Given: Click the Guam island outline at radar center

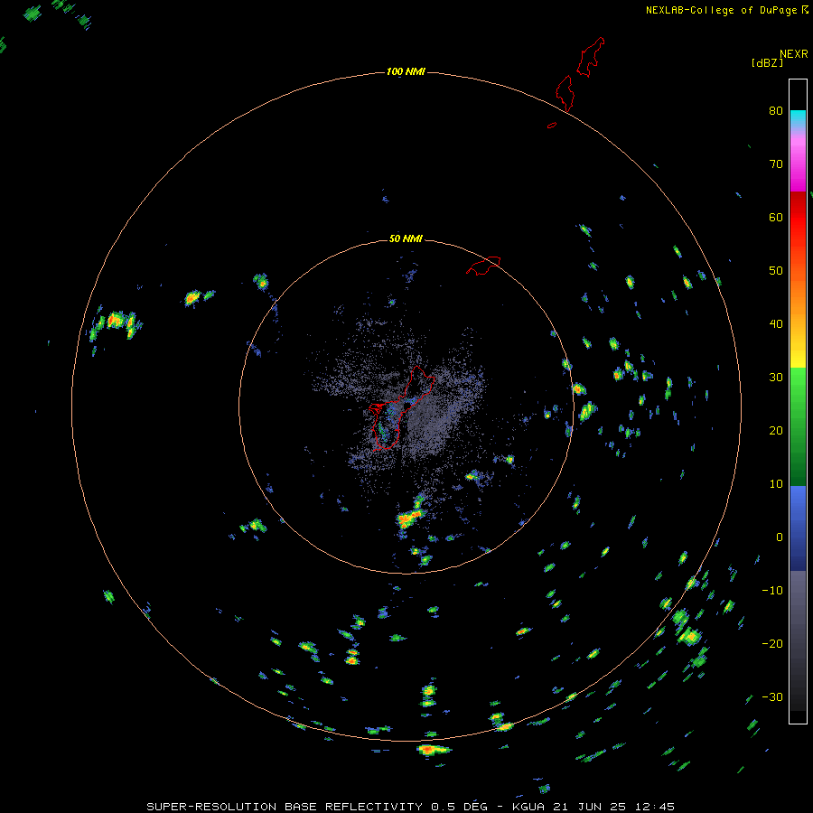Looking at the screenshot, I should point(401,408).
